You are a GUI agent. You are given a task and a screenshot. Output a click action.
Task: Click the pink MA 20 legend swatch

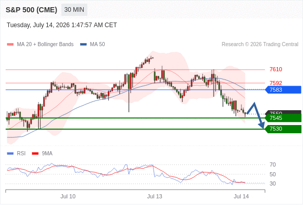(10, 45)
